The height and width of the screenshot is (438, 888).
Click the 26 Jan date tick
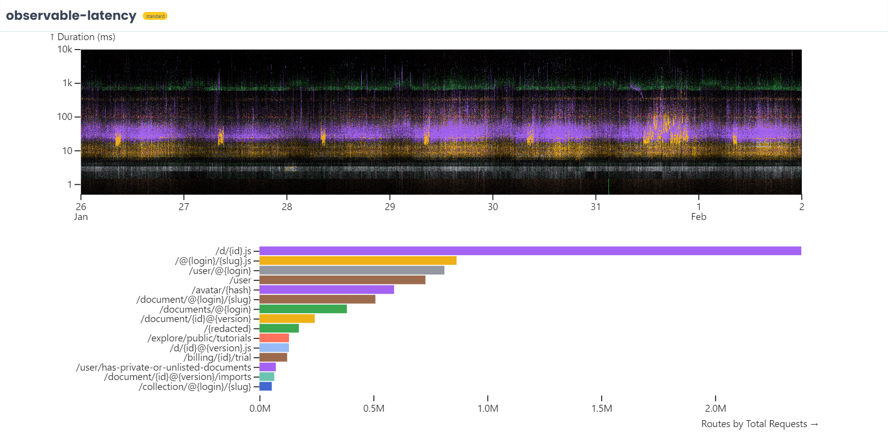(x=81, y=212)
